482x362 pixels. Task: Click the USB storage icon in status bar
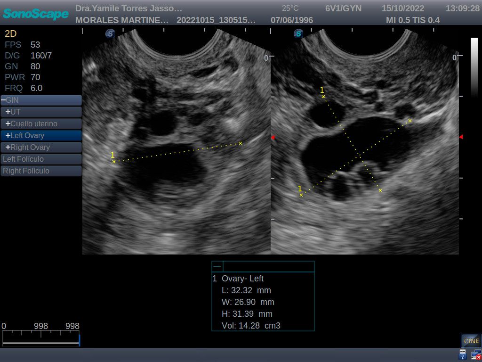[x=463, y=354]
